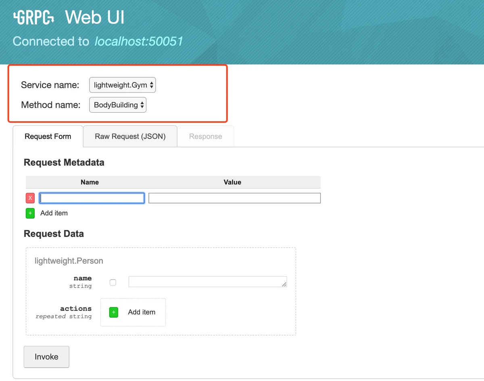Add a metadata item with green plus

click(30, 213)
